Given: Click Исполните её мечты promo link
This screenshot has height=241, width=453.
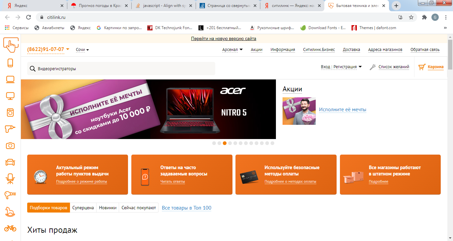Looking at the screenshot, I should point(343,110).
